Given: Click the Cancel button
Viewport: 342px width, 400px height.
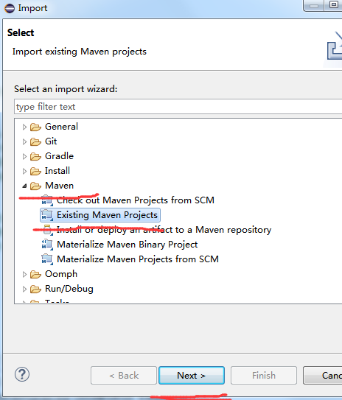Looking at the screenshot, I should pos(323,376).
